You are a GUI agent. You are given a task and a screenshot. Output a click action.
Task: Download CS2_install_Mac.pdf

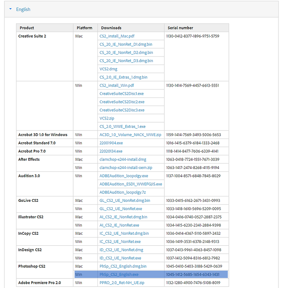(x=117, y=36)
